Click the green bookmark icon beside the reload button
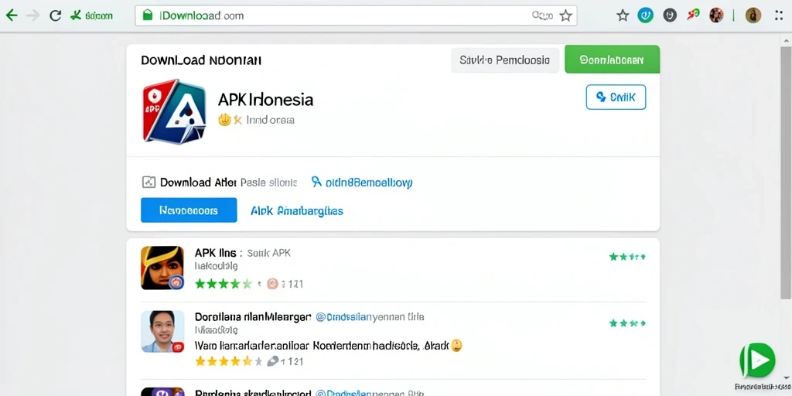This screenshot has height=396, width=792. (x=77, y=15)
